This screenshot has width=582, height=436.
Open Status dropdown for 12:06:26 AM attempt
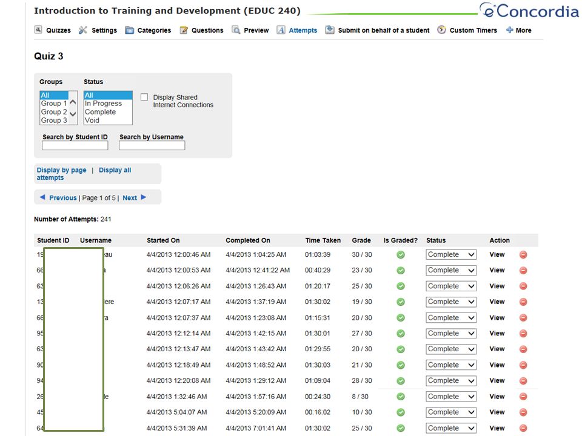pos(451,286)
